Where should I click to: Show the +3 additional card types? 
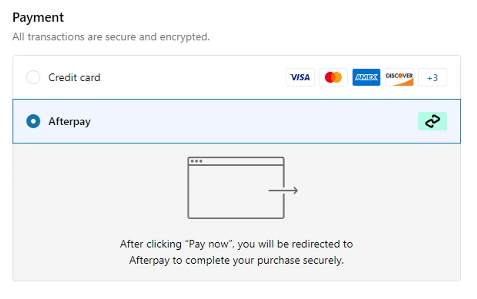(x=432, y=77)
